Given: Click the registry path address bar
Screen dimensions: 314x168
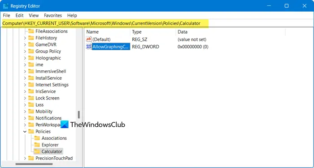Looking at the screenshot, I should 157,23.
